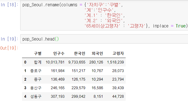Select the 합계 row label cell
The image size is (188, 101).
(x=38, y=62)
